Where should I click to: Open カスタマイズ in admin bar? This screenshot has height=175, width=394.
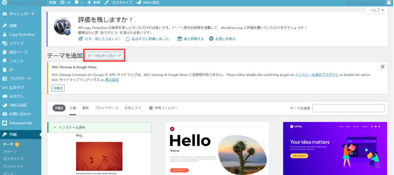(118, 3)
